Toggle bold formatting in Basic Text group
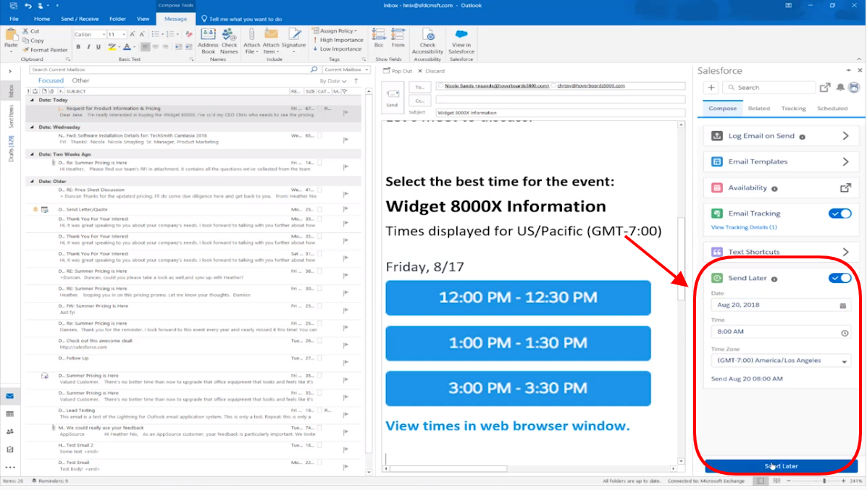 point(78,46)
